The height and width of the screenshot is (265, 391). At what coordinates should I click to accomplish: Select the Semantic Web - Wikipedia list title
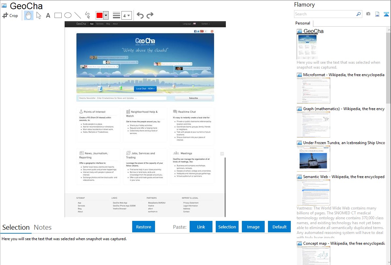coord(344,176)
